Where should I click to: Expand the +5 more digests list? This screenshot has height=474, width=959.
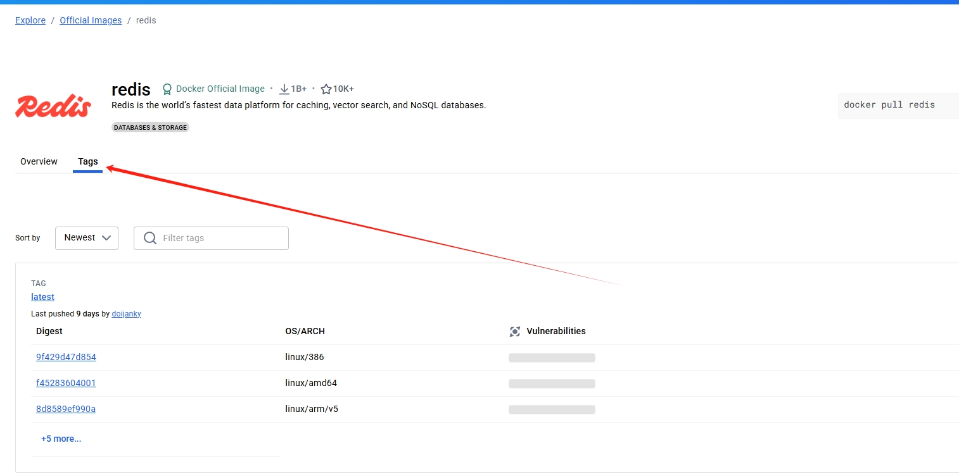point(61,439)
